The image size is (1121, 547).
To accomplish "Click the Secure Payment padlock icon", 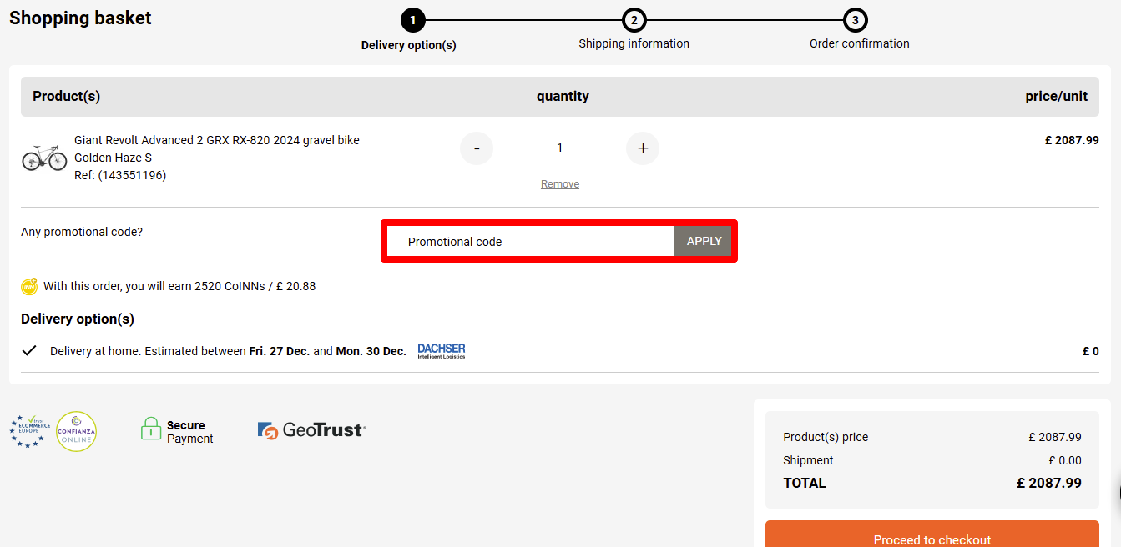I will point(151,429).
